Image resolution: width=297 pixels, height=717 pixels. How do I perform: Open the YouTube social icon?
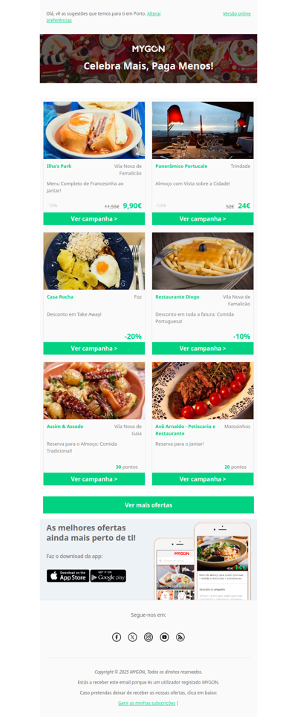point(165,637)
